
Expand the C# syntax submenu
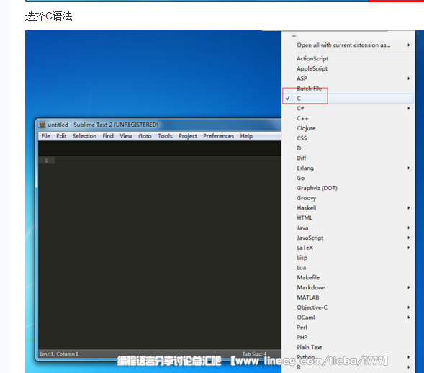coord(348,109)
